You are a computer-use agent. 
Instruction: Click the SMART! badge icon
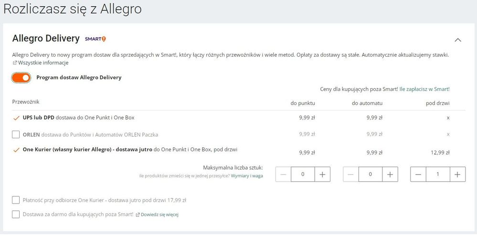click(95, 39)
